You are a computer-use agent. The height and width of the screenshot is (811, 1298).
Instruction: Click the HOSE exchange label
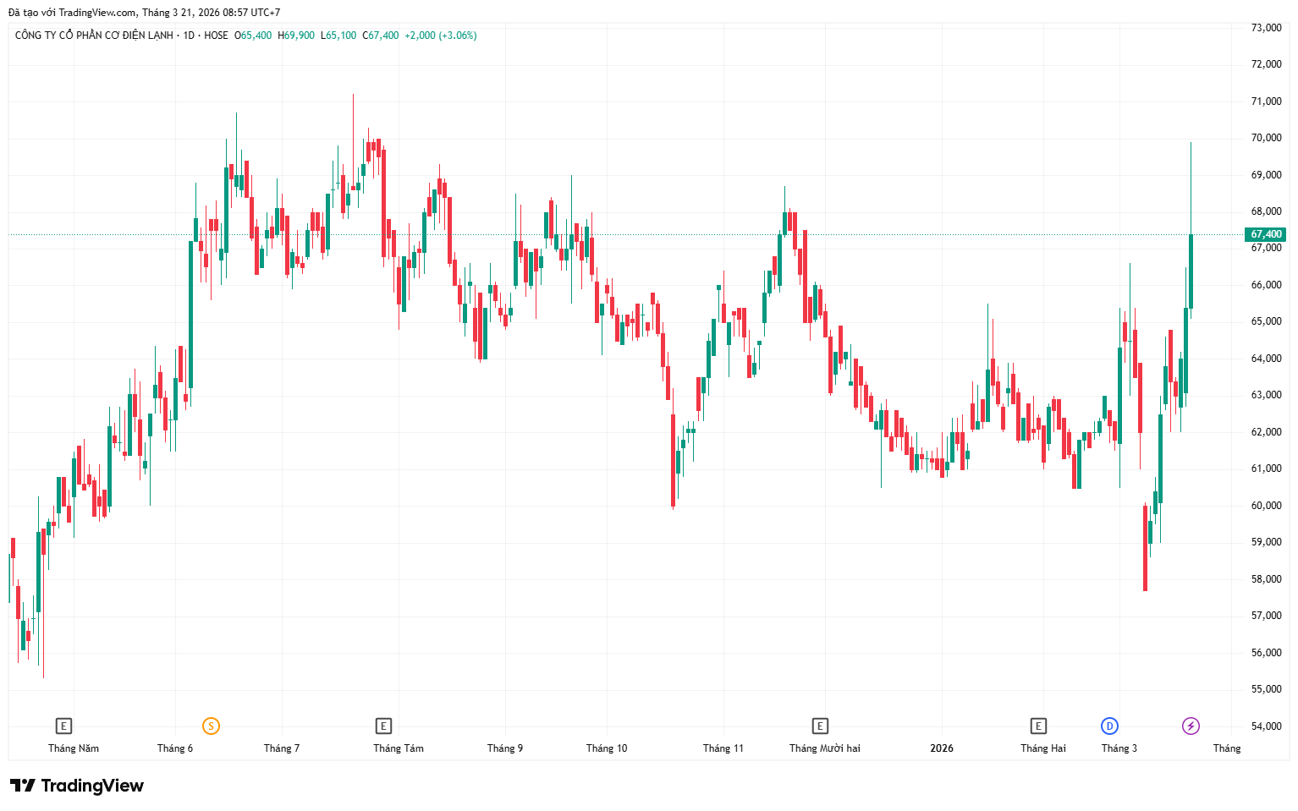coord(216,36)
